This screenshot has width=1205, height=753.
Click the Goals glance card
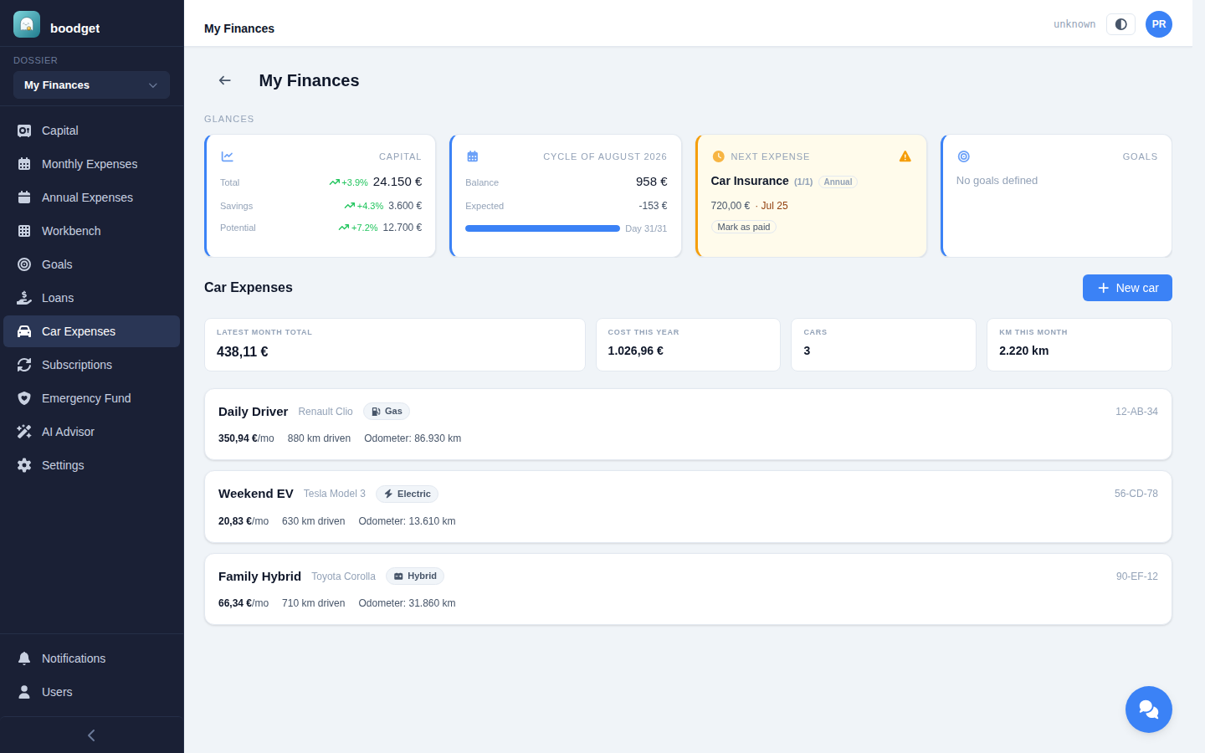(x=1056, y=196)
